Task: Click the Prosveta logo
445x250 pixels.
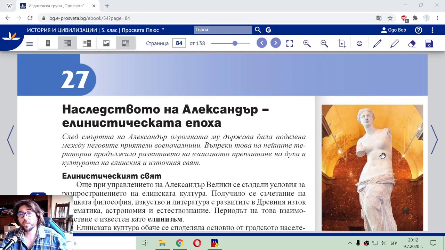Action: 10,36
